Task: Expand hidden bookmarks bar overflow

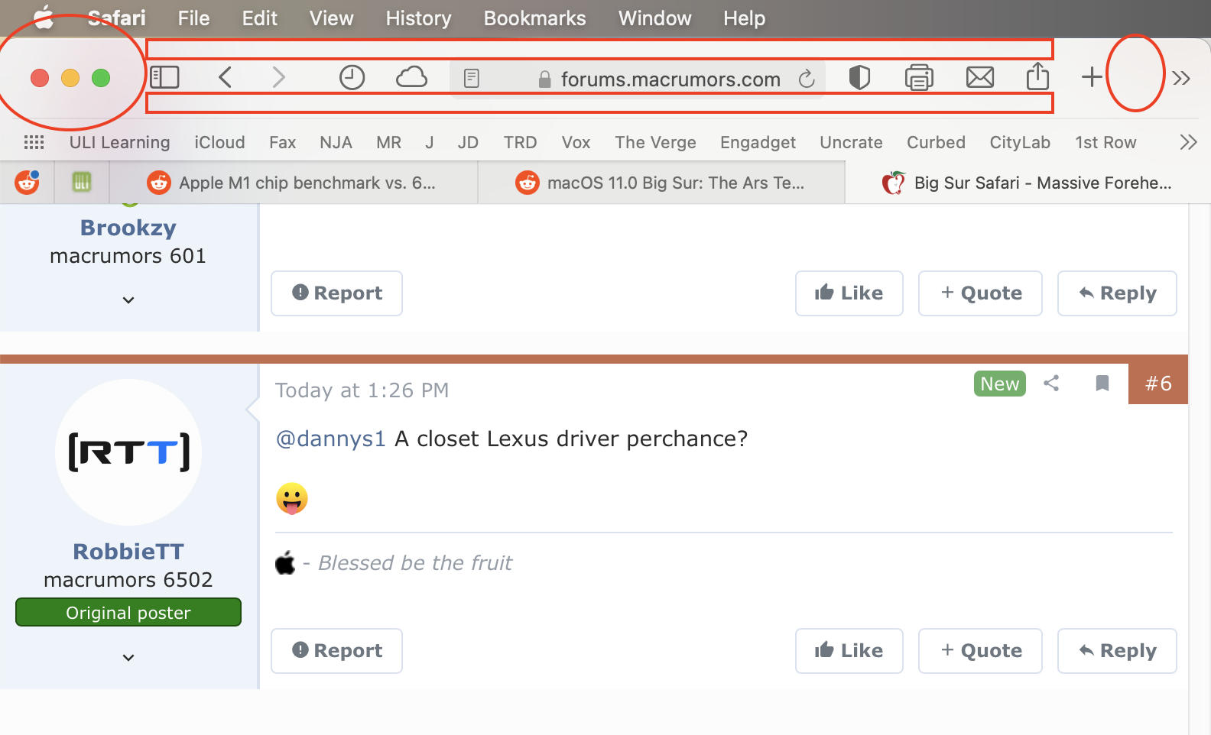Action: 1188,142
